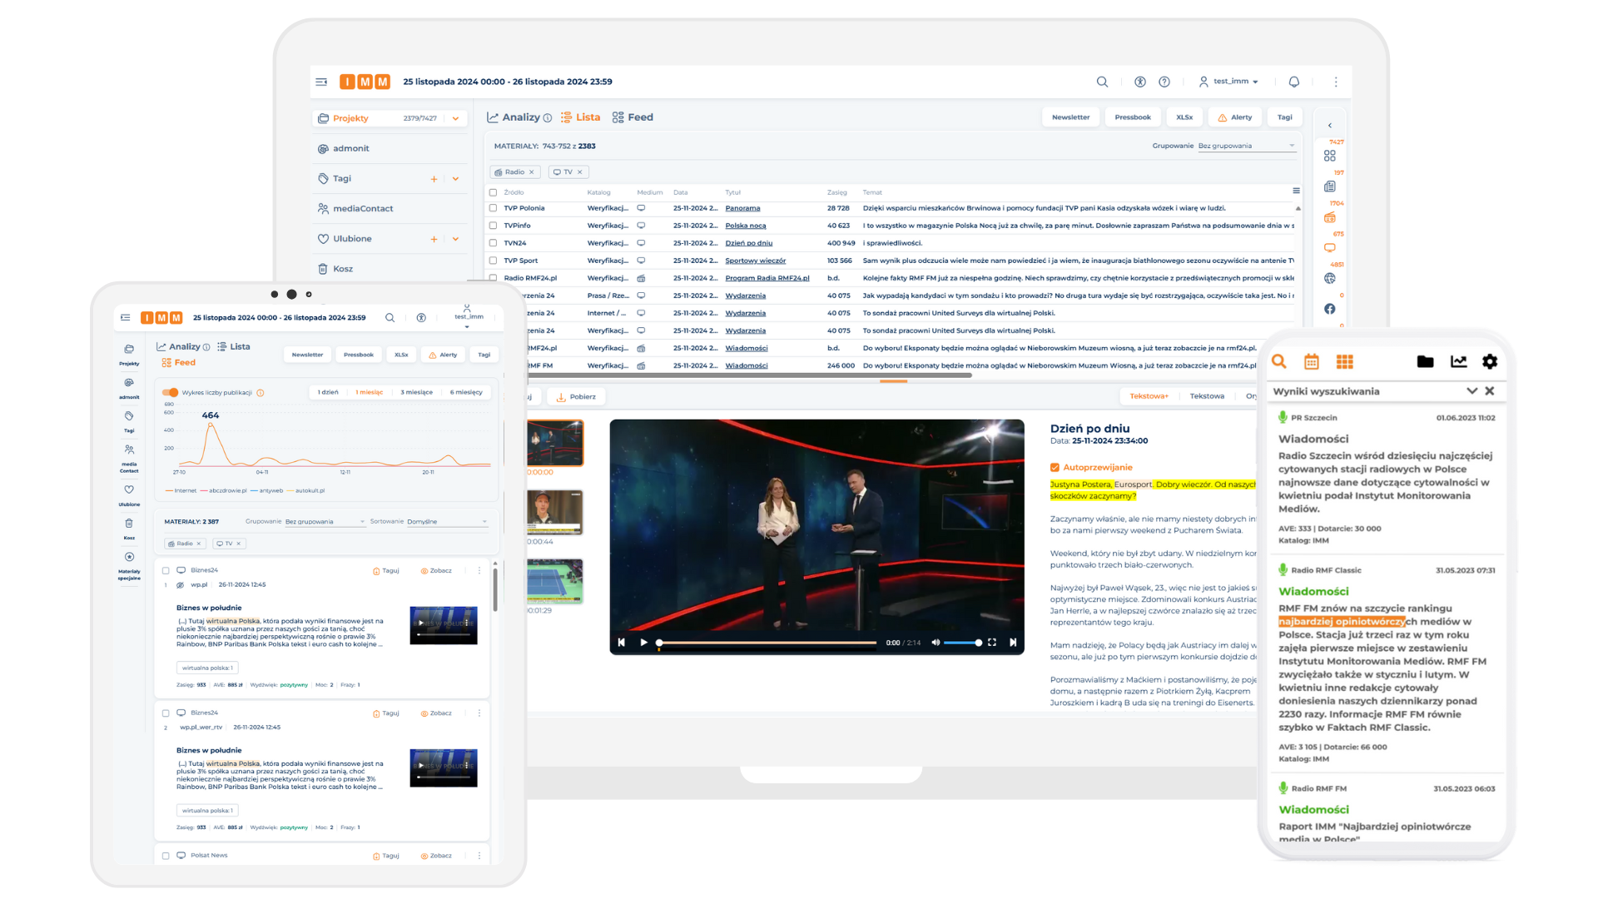Play the desktop video
The image size is (1598, 899).
click(643, 643)
